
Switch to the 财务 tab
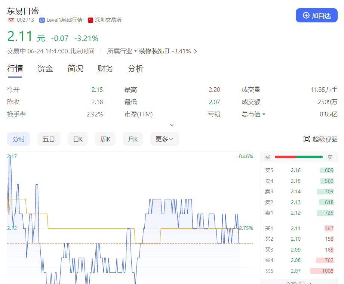coord(105,69)
